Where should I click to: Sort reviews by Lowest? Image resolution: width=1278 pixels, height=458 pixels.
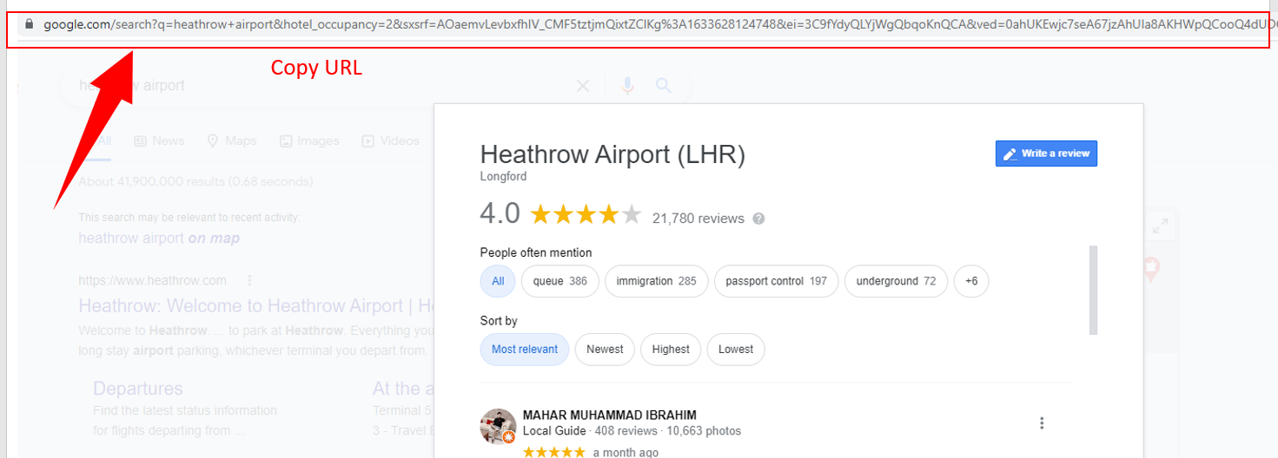tap(736, 349)
